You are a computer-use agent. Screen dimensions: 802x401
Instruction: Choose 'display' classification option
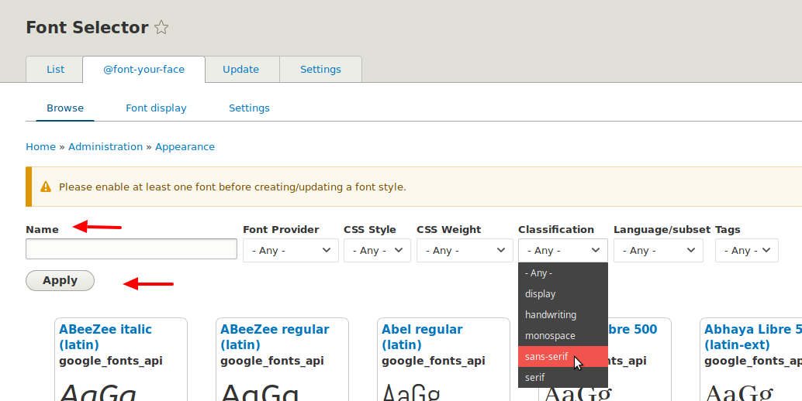click(562, 294)
